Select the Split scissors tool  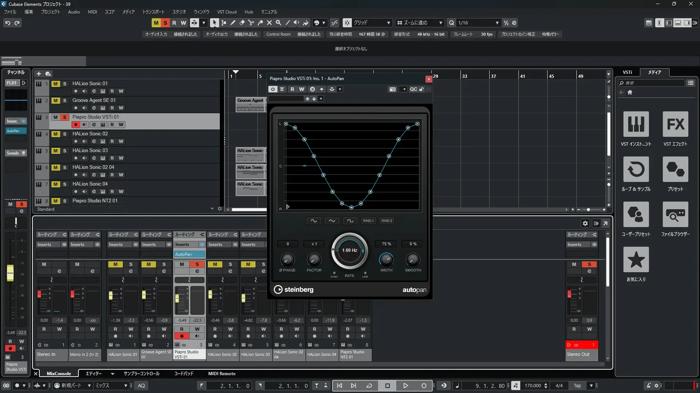pos(251,23)
